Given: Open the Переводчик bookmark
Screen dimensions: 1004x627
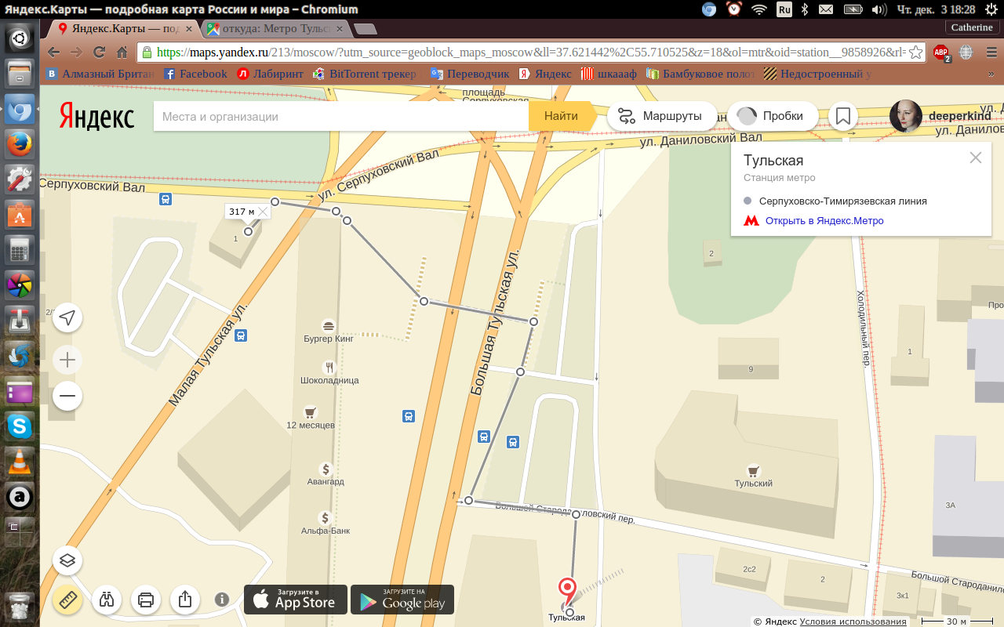Looking at the screenshot, I should click(470, 74).
